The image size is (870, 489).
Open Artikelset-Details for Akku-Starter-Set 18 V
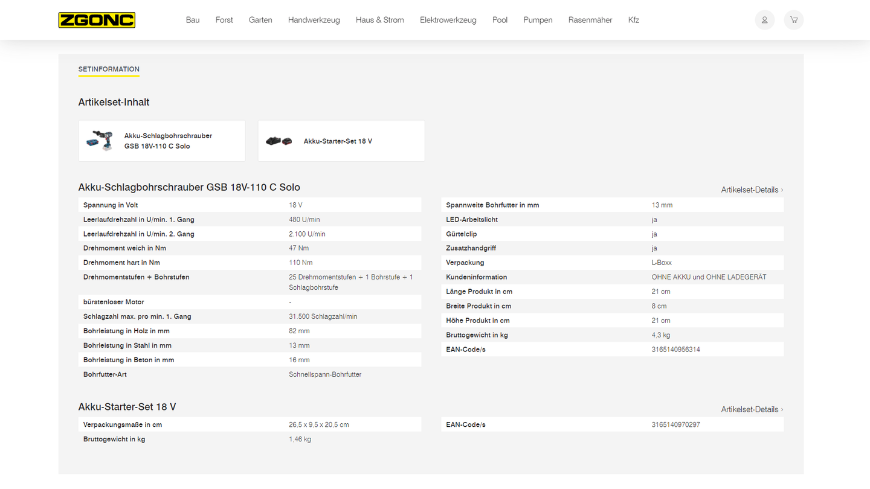tap(749, 409)
